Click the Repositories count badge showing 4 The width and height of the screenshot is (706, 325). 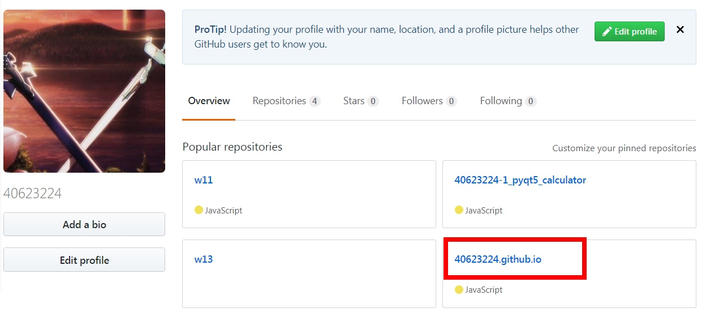(315, 101)
